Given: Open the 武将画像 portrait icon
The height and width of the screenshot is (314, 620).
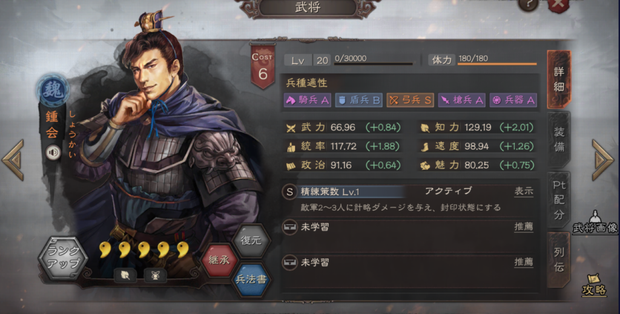Looking at the screenshot, I should [x=595, y=222].
